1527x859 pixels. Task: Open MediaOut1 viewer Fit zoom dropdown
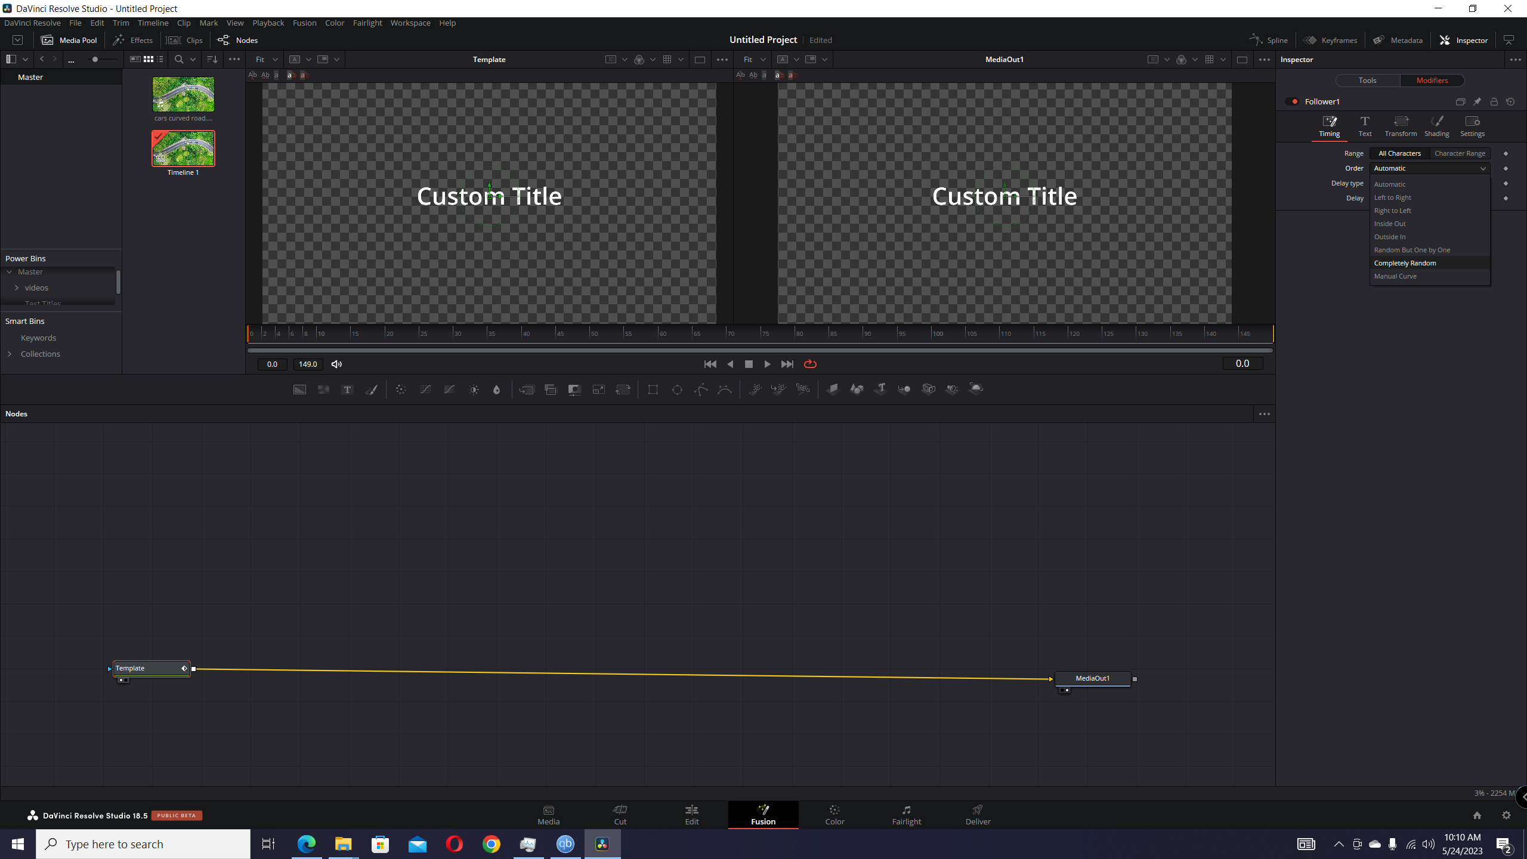754,59
